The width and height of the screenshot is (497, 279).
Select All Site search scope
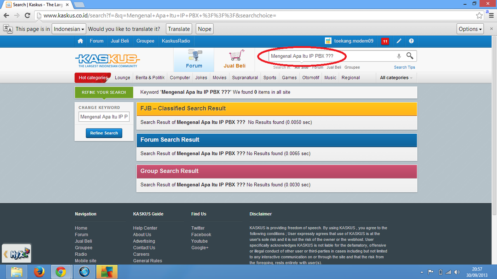point(302,67)
